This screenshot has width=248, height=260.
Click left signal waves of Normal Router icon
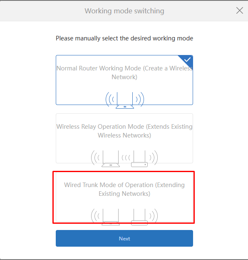pos(110,99)
